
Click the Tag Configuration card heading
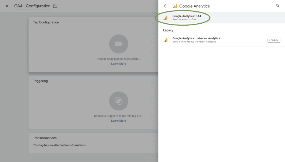tap(46, 22)
